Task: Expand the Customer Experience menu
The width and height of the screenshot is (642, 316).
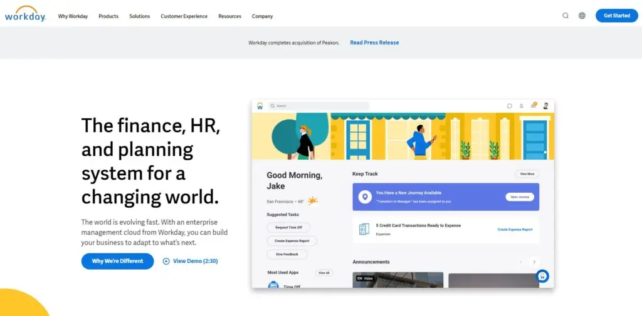Action: (184, 16)
